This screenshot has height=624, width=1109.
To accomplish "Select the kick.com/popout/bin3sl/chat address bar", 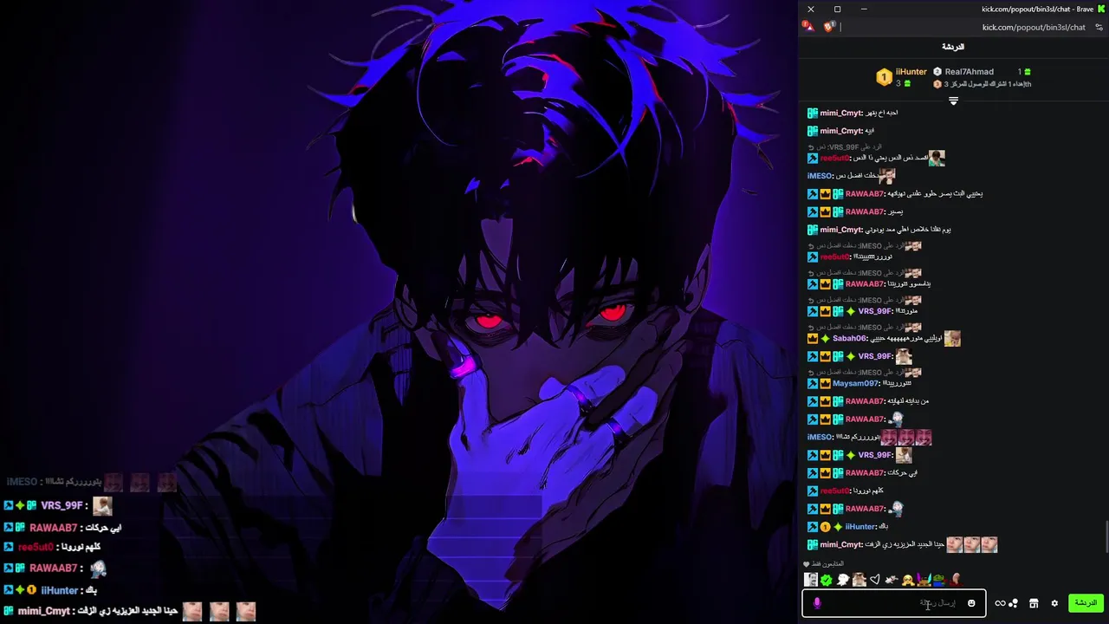I will point(1034,27).
